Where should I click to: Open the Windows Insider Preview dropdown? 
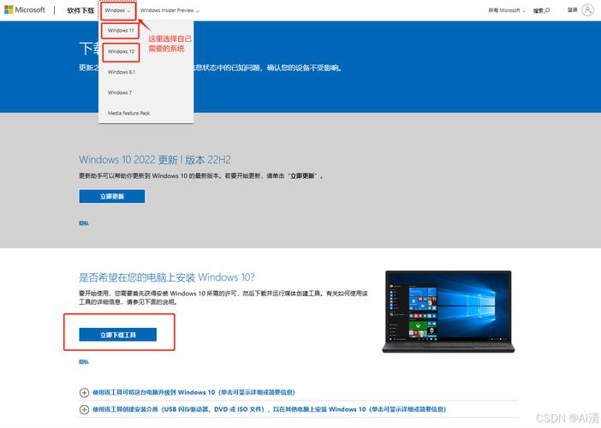coord(170,10)
